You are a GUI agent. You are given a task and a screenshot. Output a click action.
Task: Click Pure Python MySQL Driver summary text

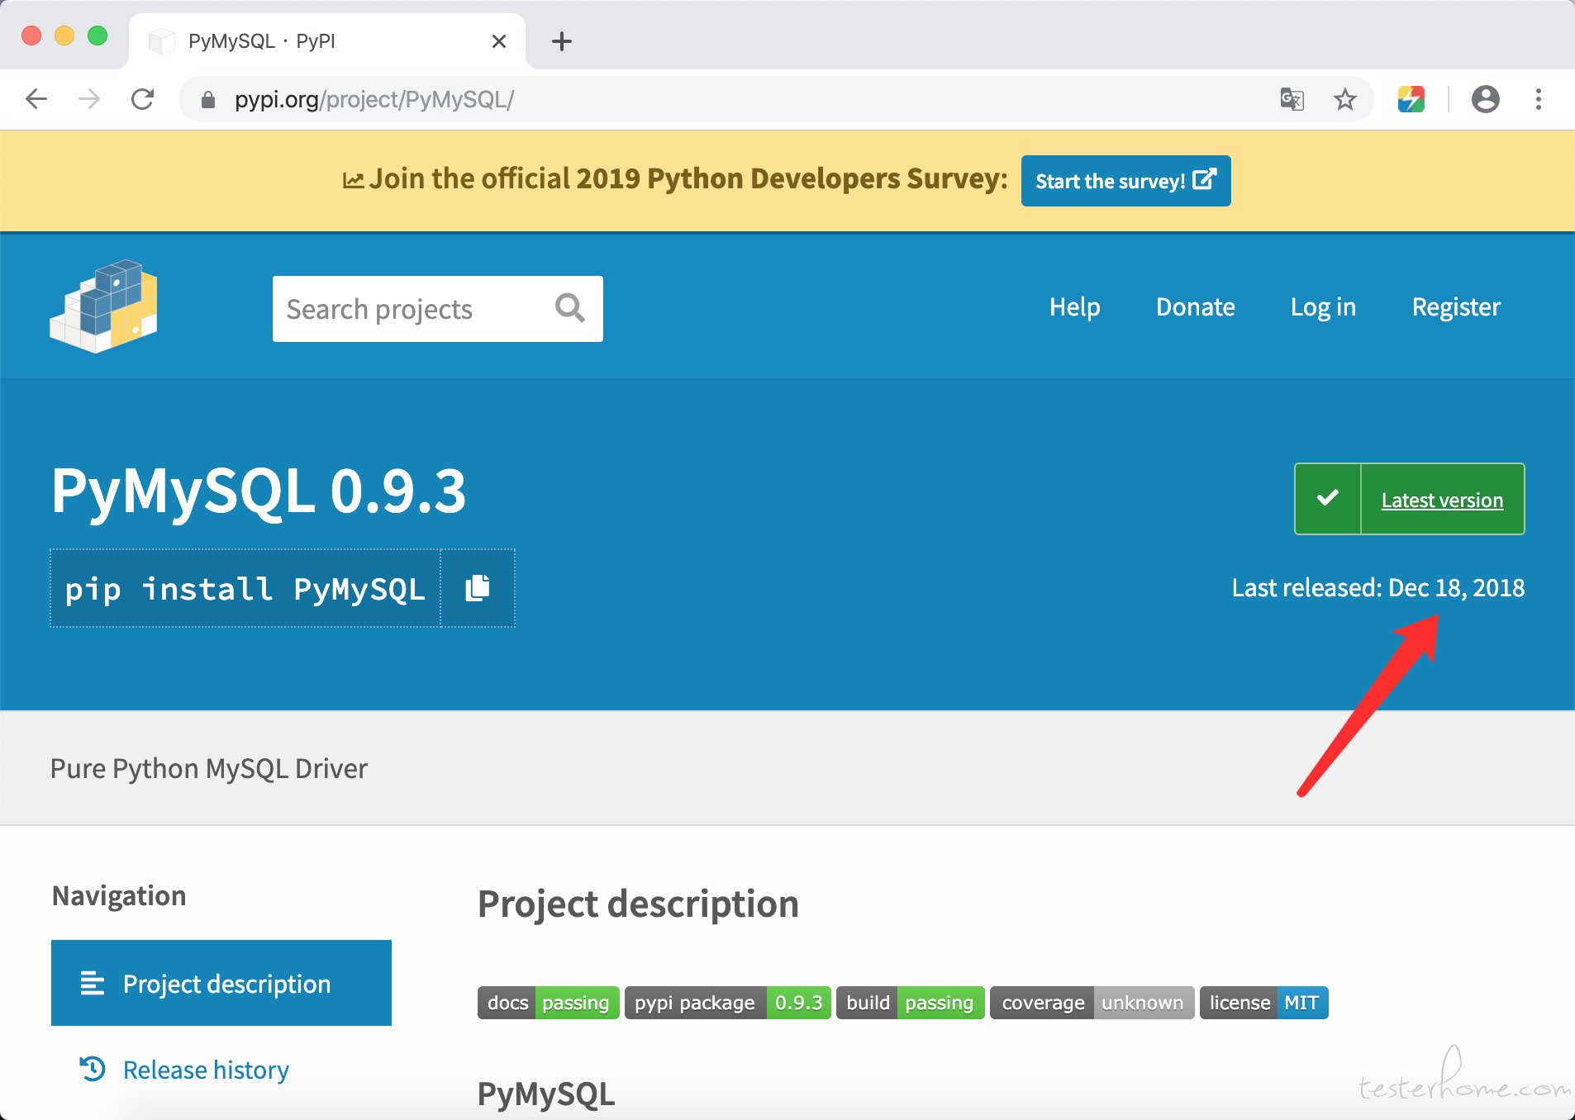(209, 769)
